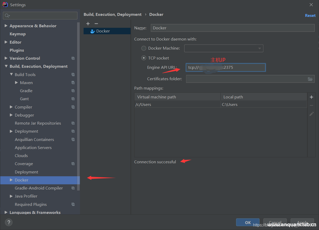Open the Plugins settings page
The width and height of the screenshot is (319, 230).
click(17, 50)
